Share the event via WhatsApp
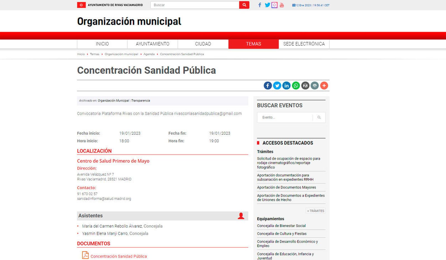The height and width of the screenshot is (260, 446). (x=296, y=86)
